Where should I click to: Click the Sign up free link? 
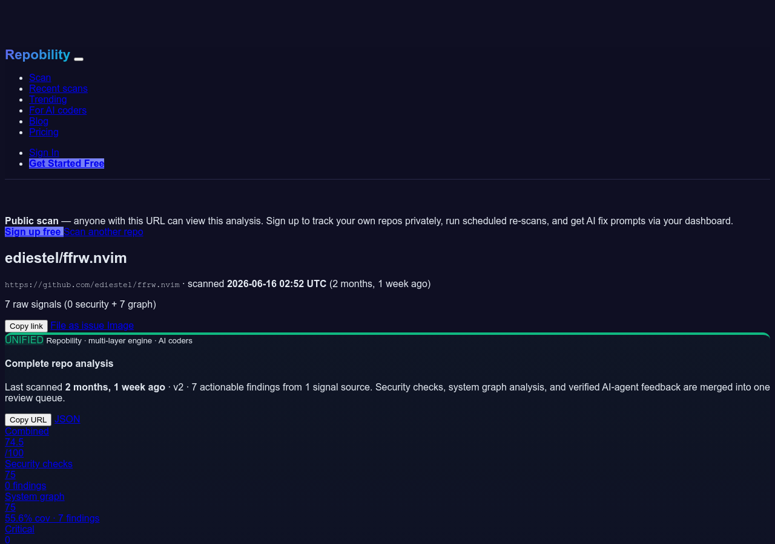pos(34,232)
